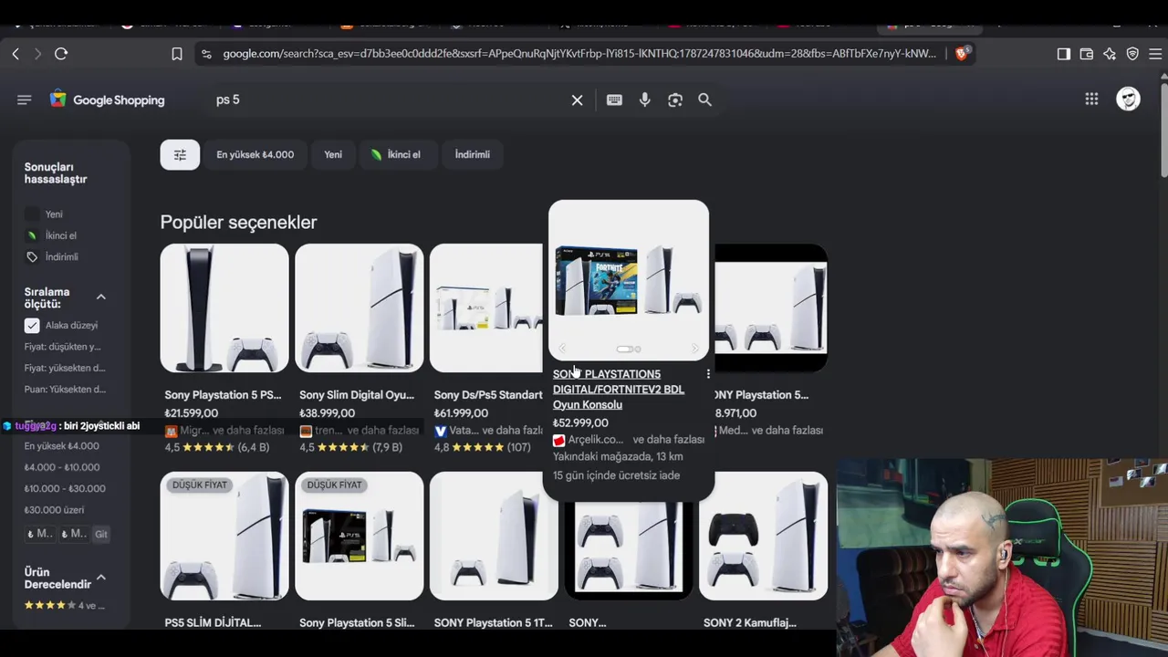Start voice search with the microphone
1168x657 pixels.
(x=645, y=99)
